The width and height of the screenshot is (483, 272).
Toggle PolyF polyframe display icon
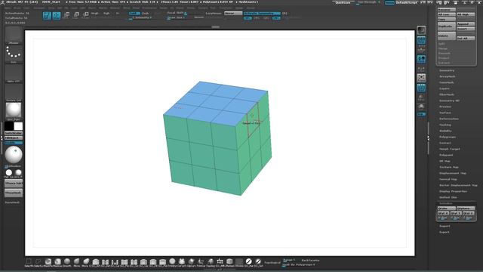(x=421, y=88)
